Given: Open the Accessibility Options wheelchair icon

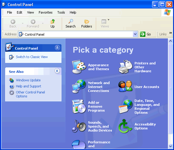Looking at the screenshot, I should click(125, 126).
